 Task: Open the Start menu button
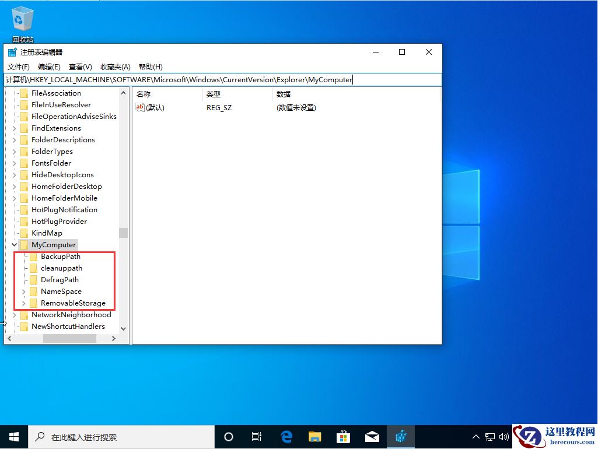point(13,436)
